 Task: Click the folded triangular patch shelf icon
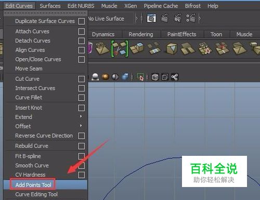click(239, 48)
